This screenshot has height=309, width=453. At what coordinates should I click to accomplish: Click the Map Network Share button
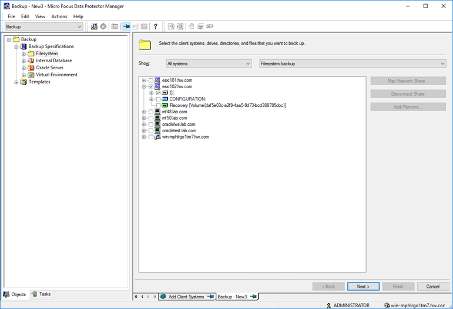[x=408, y=81]
